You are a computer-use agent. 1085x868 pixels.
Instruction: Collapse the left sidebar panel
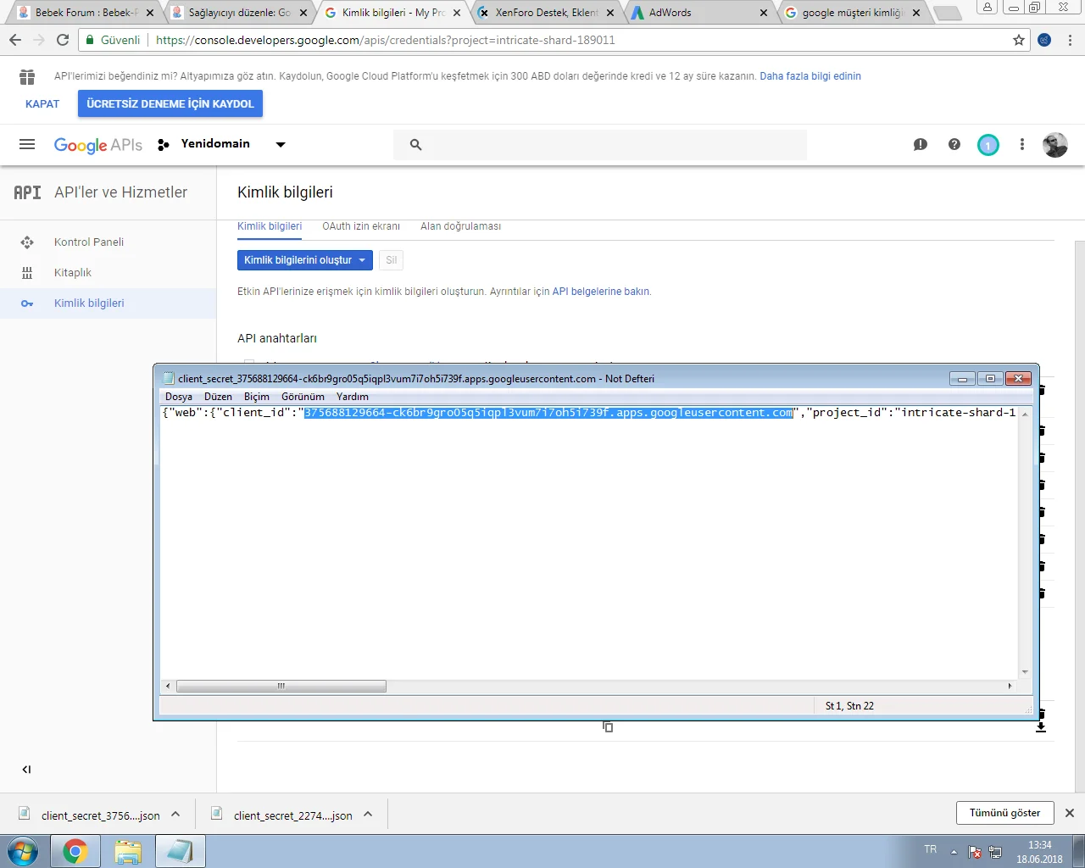point(26,770)
